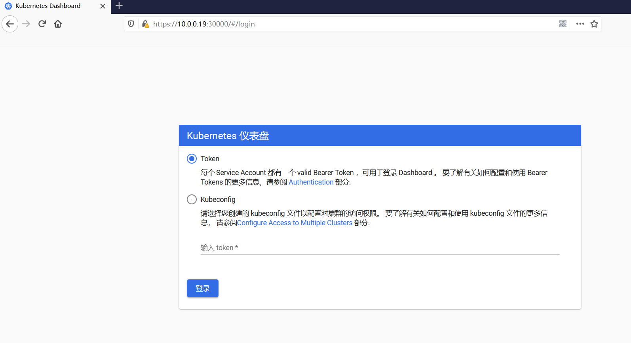Screen dimensions: 631x343
Task: Reload the login page
Action: pyautogui.click(x=42, y=24)
